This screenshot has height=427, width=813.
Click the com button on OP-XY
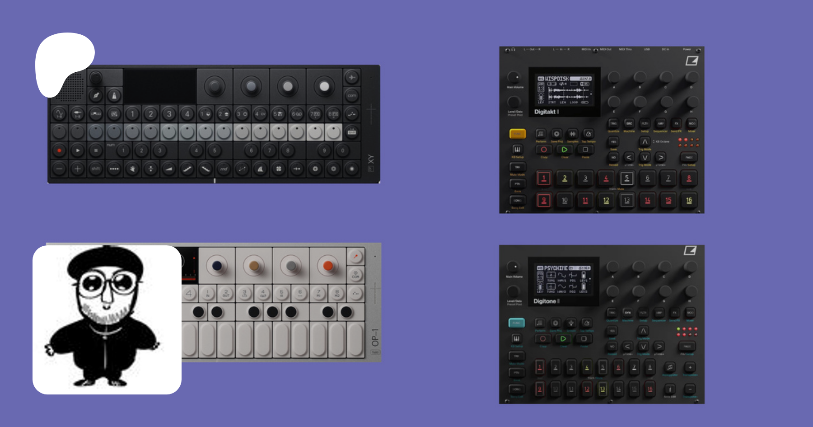point(352,96)
